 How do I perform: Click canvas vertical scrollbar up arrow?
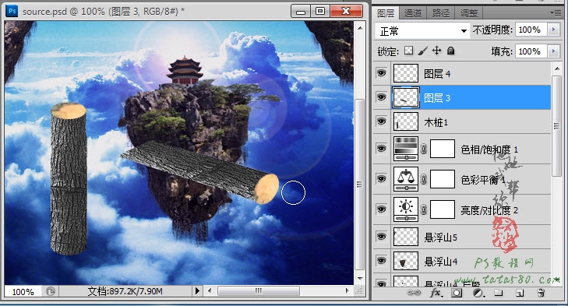[x=360, y=27]
